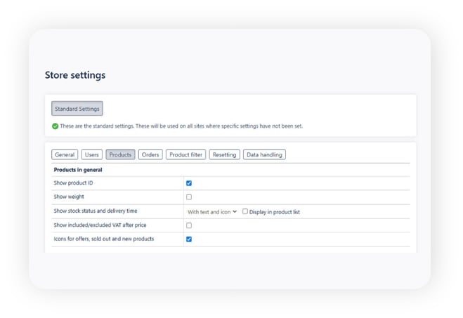The width and height of the screenshot is (463, 318).
Task: Select the Products tab
Action: (120, 154)
